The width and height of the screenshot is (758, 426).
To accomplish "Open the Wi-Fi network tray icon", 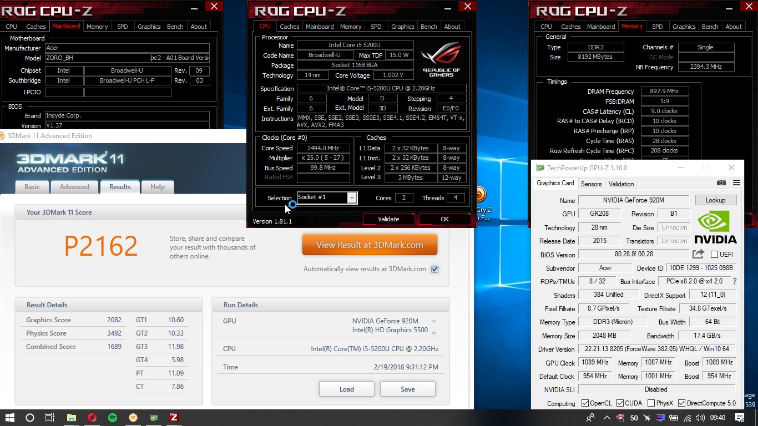I will pos(688,418).
